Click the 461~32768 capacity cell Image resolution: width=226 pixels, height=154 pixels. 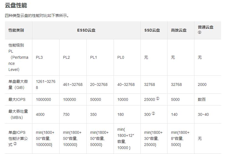pos(73,84)
